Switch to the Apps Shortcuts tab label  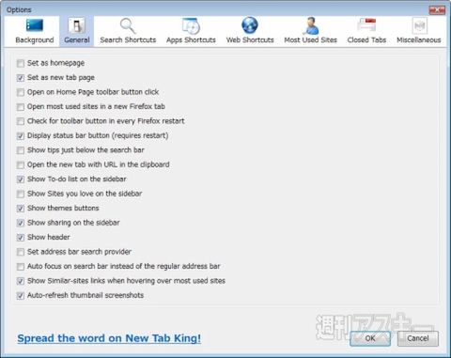[x=191, y=40]
